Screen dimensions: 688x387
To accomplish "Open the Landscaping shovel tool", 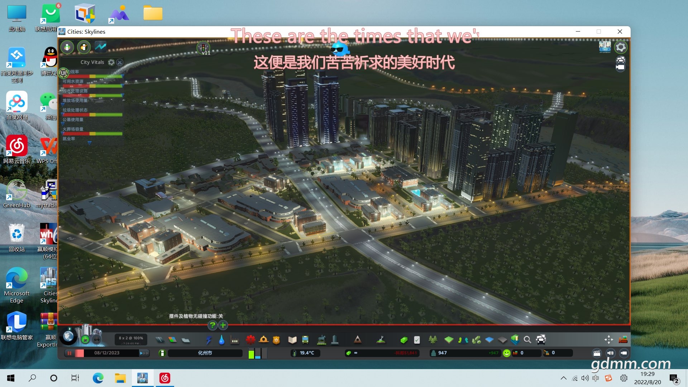I will click(x=381, y=340).
